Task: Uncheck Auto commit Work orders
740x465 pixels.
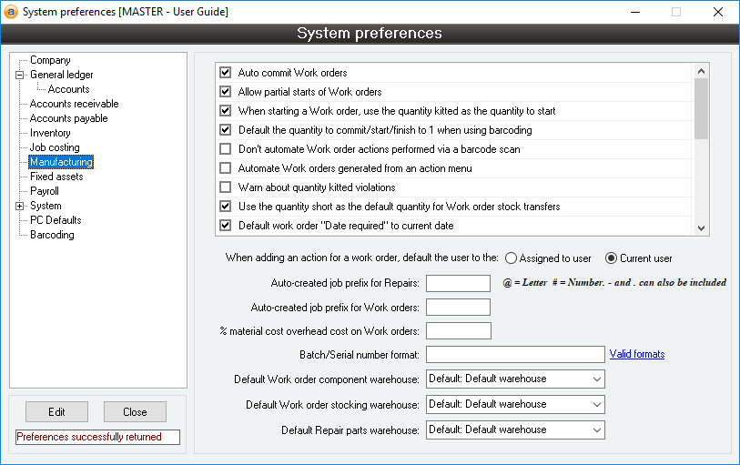Action: (226, 73)
